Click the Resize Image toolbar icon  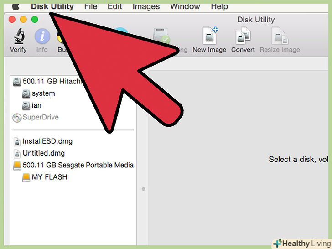pos(280,36)
